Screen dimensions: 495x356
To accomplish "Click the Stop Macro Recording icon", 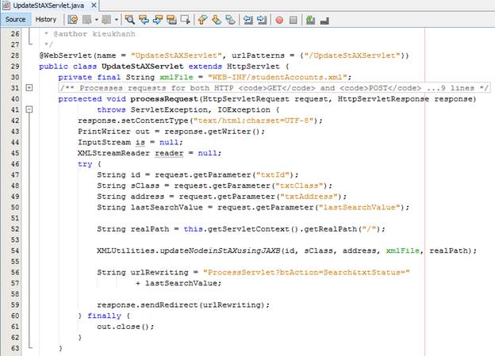I will coord(294,20).
